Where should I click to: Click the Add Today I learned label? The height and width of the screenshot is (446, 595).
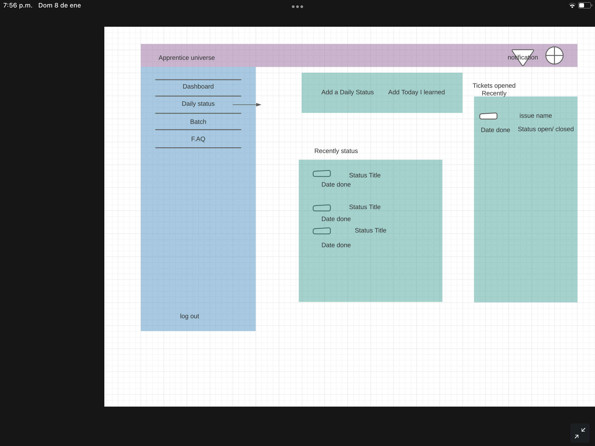[416, 92]
